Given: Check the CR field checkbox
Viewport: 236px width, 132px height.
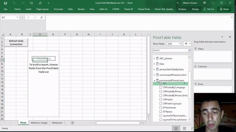Looking at the screenshot, I should (x=161, y=83).
